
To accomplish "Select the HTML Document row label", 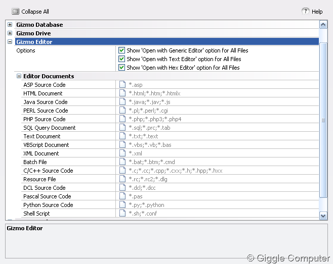I will tap(43, 93).
